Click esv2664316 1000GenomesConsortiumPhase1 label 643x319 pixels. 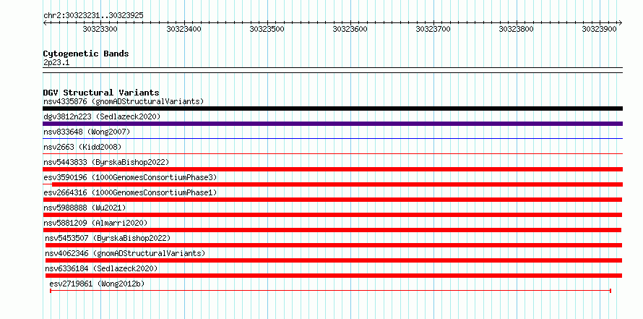[x=130, y=192]
